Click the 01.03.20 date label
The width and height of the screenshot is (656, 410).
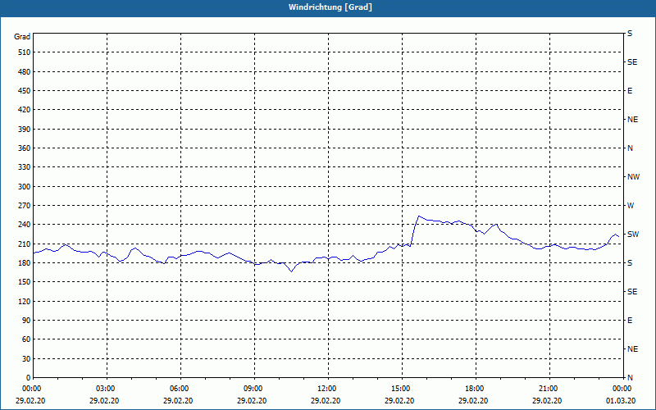[621, 401]
